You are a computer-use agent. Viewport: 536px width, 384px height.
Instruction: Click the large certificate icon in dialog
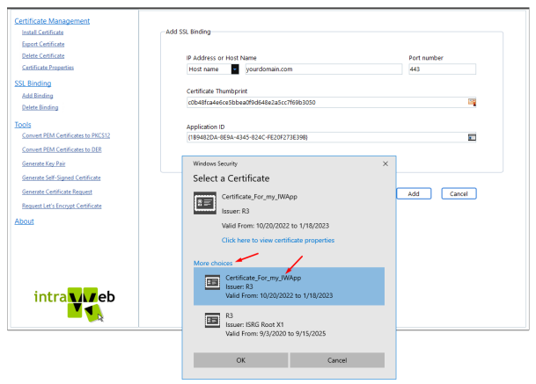[205, 203]
